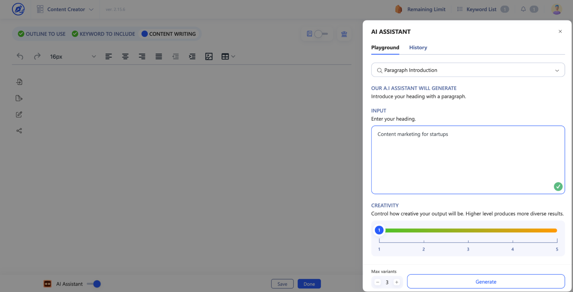Click the Keyword List count badge
Image resolution: width=573 pixels, height=292 pixels.
pos(504,9)
